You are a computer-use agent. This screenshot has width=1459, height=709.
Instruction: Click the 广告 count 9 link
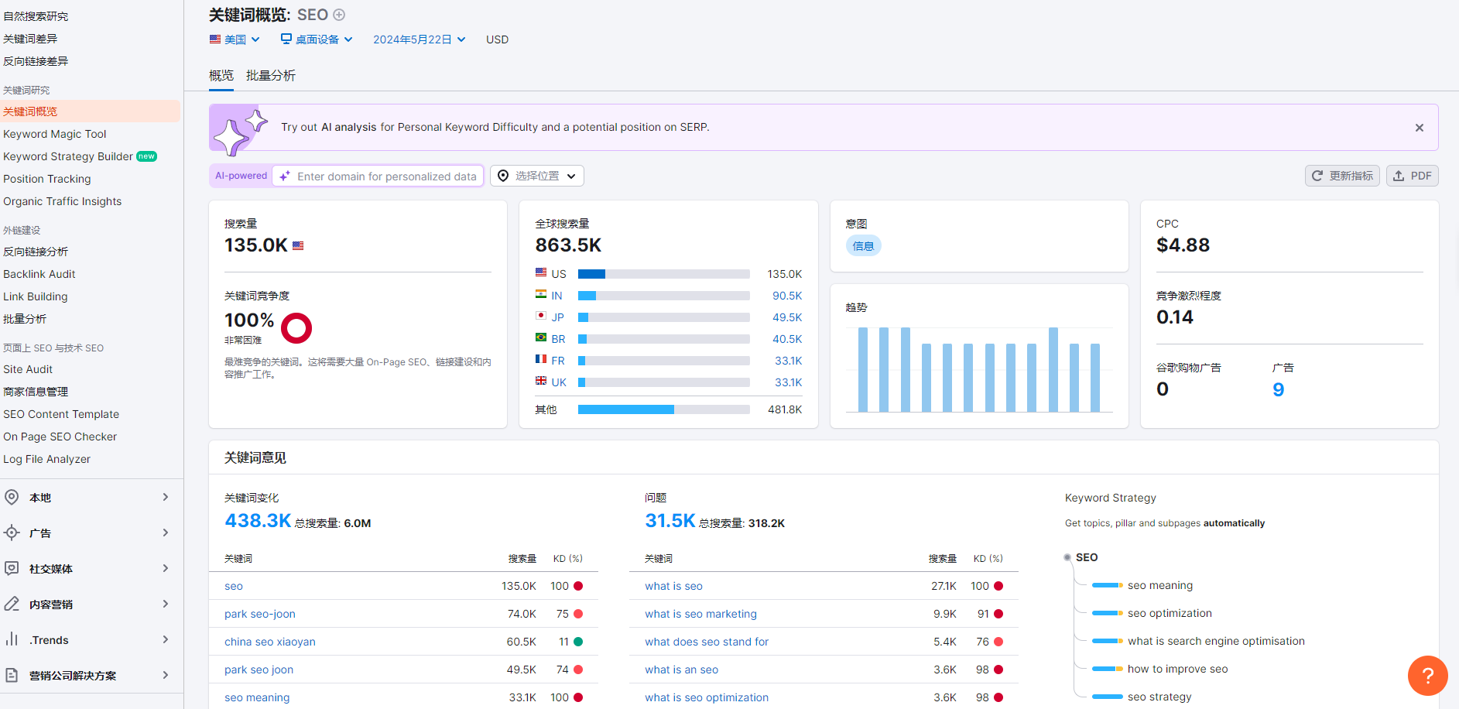pyautogui.click(x=1279, y=389)
